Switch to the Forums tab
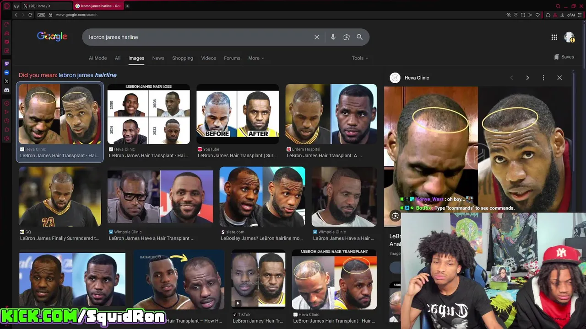The height and width of the screenshot is (329, 586). click(x=232, y=58)
